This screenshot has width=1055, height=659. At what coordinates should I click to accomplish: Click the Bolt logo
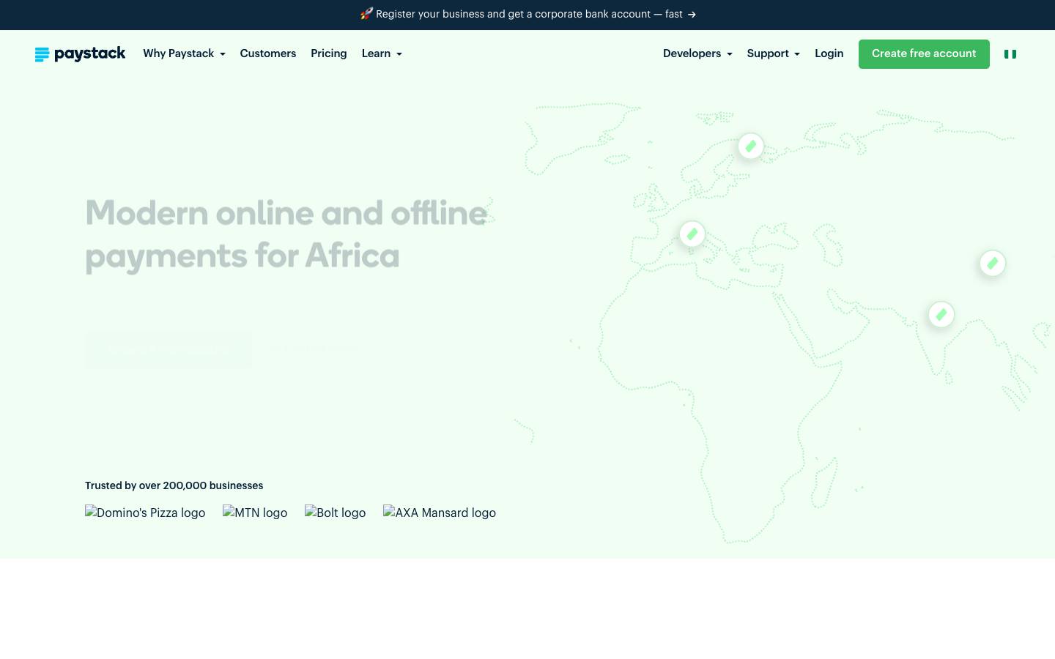[335, 513]
